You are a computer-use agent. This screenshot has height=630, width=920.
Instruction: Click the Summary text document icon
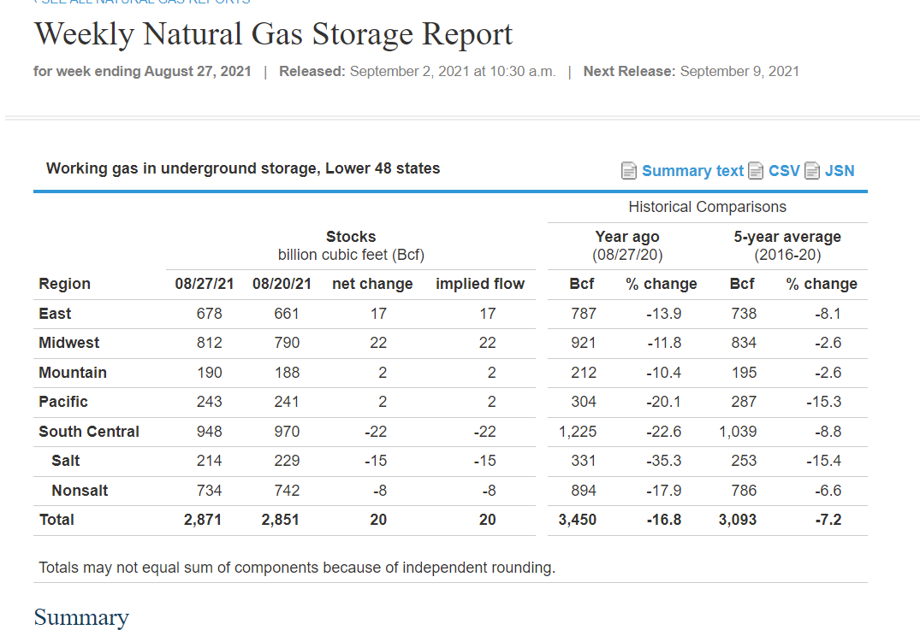tap(628, 171)
